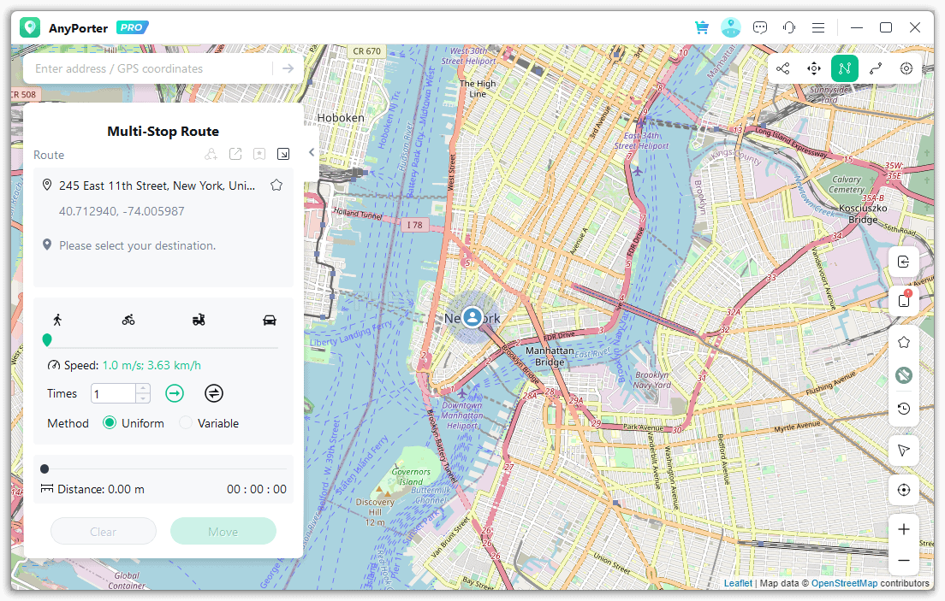The width and height of the screenshot is (945, 601).
Task: Click the current location avatar marker on map
Action: (472, 317)
